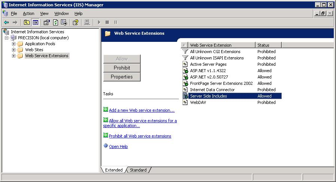Open the Window menu
This screenshot has height=182, width=336.
61,13
